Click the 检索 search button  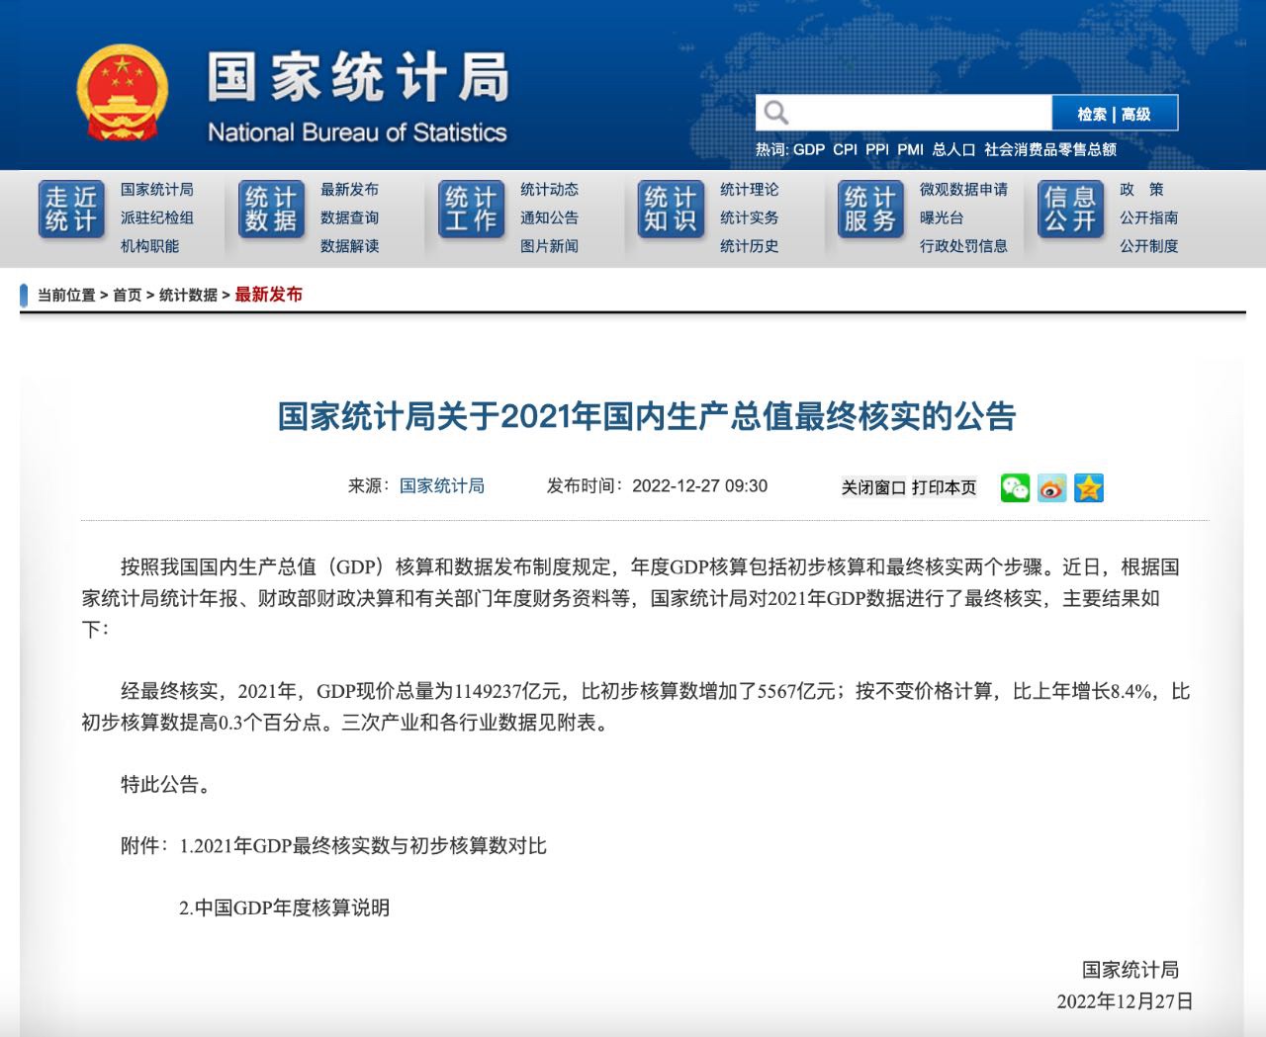click(1092, 115)
